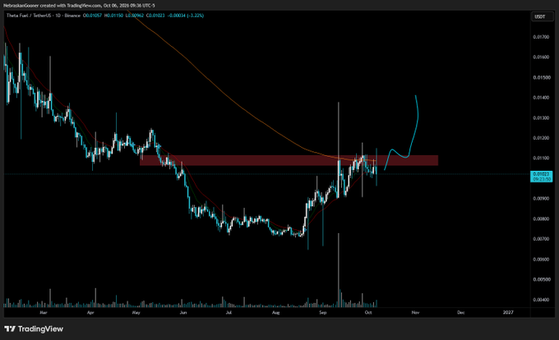The height and width of the screenshot is (340, 559).
Task: Click the Jul label on time axis
Action: coord(229,312)
